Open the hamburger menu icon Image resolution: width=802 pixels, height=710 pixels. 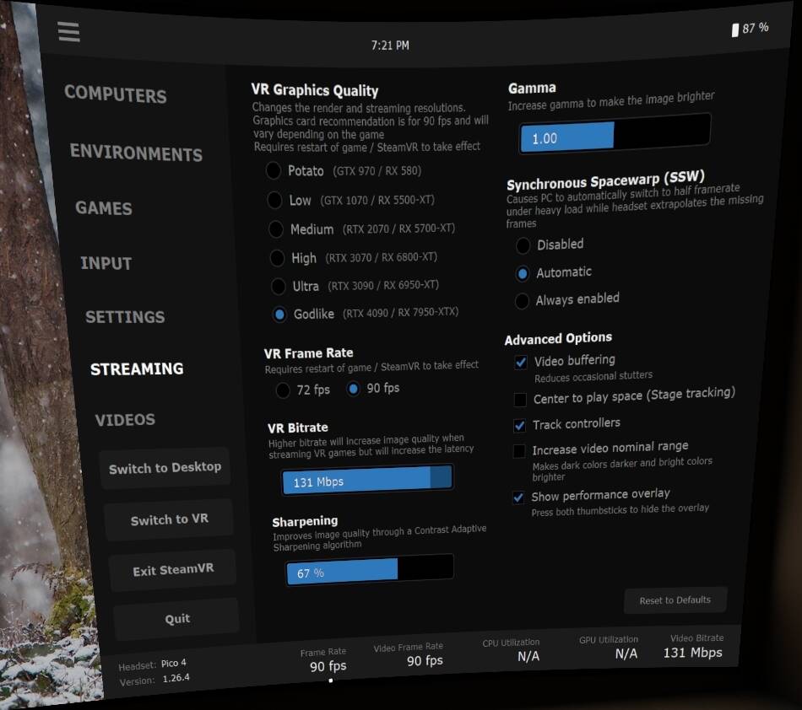pos(69,32)
